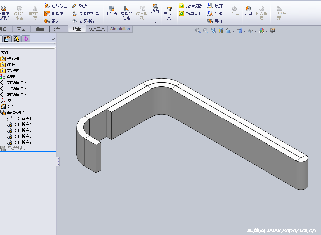
Task: Click the section view icon
Action: coord(221,31)
